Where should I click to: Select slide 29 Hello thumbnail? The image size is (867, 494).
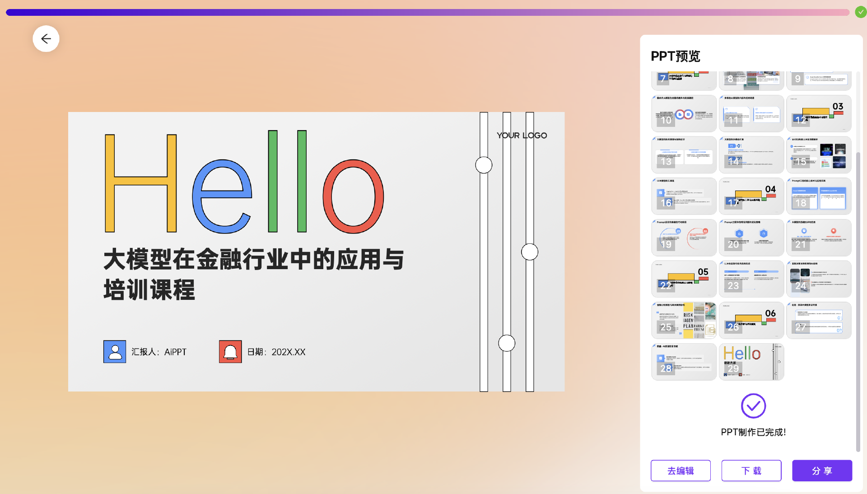[x=751, y=362]
